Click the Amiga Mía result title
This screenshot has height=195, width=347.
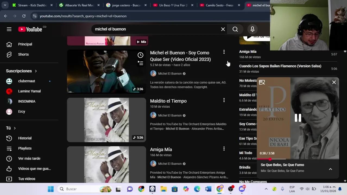[161, 149]
